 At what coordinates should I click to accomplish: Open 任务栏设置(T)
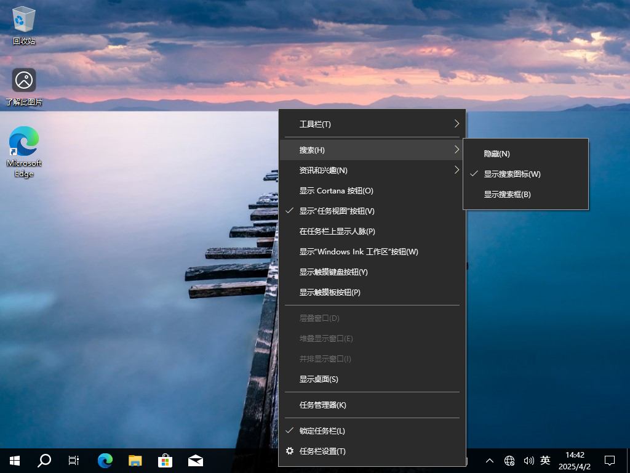click(372, 451)
